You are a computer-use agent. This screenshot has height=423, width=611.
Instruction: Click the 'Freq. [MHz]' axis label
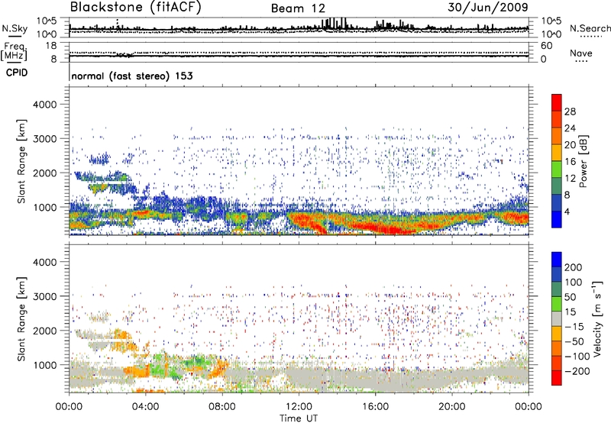tap(15, 52)
